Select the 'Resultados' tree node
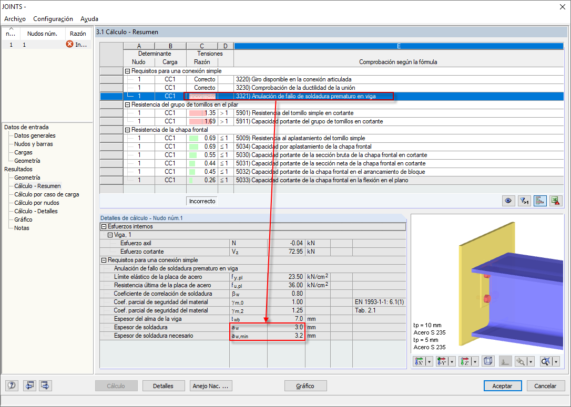 18,169
